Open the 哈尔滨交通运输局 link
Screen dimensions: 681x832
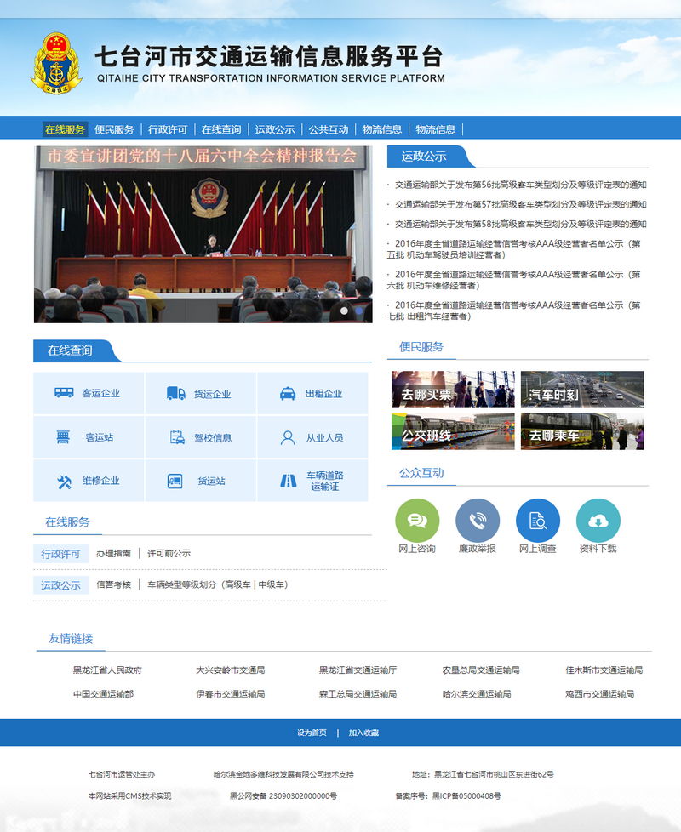click(477, 694)
